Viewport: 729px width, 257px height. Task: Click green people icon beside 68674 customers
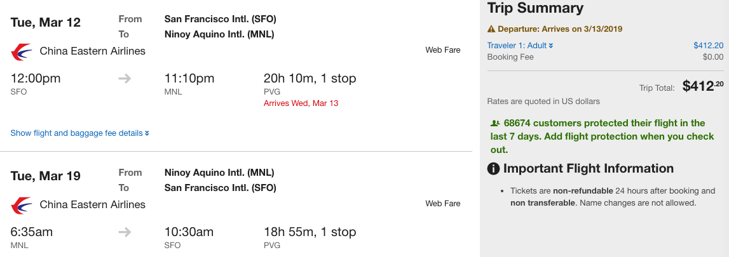496,123
